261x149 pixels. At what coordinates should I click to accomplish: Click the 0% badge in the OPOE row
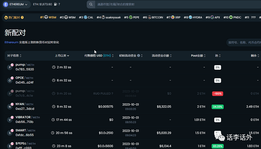pyautogui.click(x=217, y=81)
